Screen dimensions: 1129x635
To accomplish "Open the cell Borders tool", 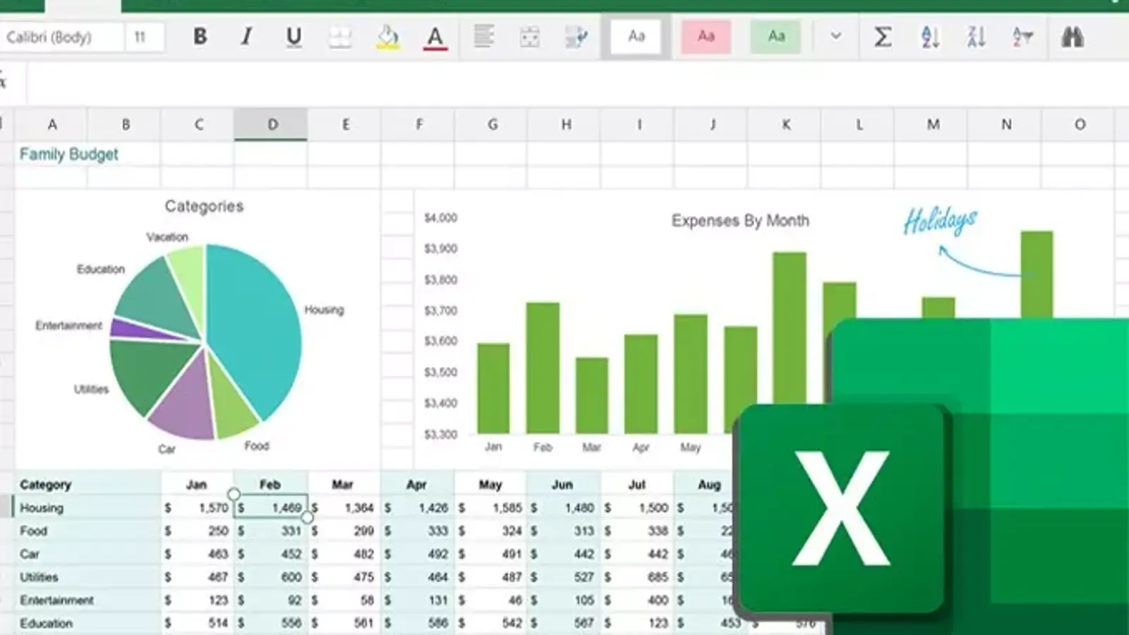I will [x=340, y=37].
